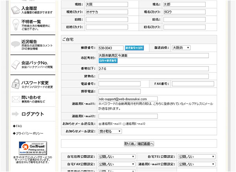236x172 pixels.
Task: Click the GeoTrust verified seal badge
Action: tap(33, 148)
